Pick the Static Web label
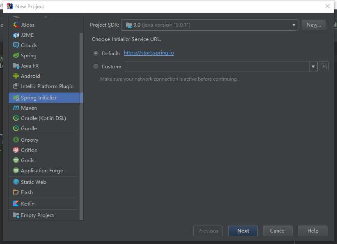This screenshot has width=337, height=244. [x=34, y=182]
